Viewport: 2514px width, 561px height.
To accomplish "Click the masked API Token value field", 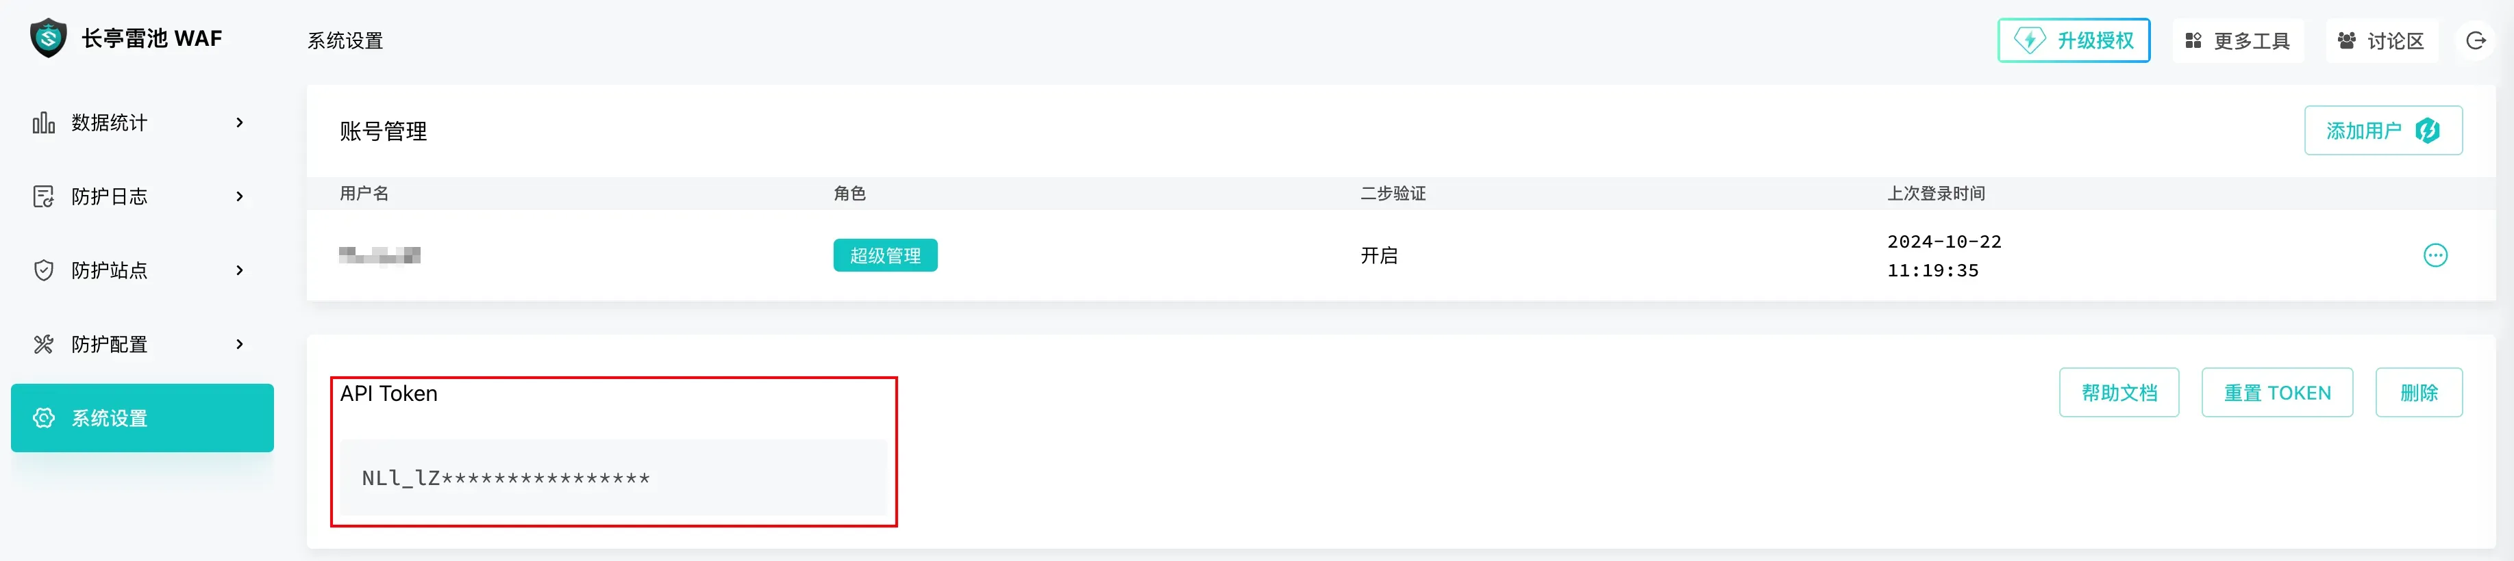I will 612,478.
